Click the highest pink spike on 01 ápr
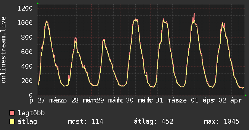 194,16
